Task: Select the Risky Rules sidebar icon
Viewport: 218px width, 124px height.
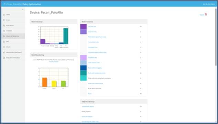Action: click(4, 25)
